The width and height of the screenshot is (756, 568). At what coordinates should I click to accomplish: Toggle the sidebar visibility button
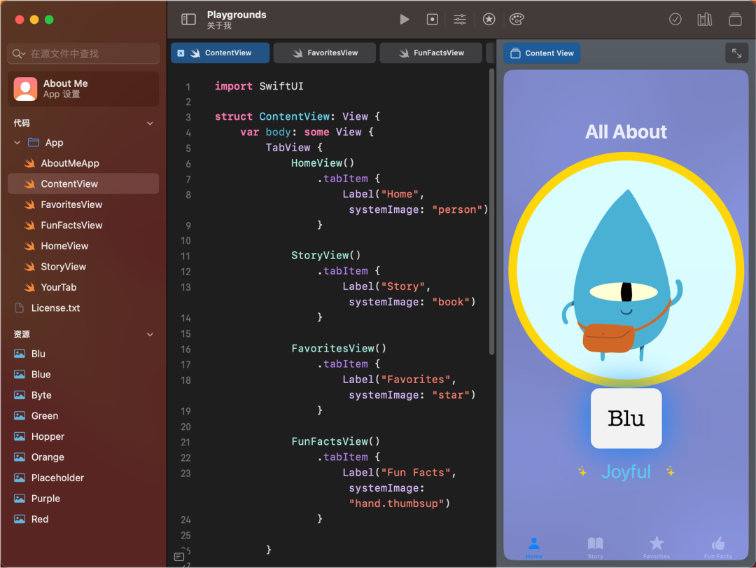click(188, 20)
